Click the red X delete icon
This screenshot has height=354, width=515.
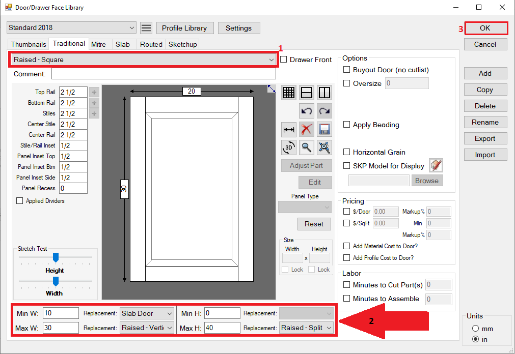(307, 129)
